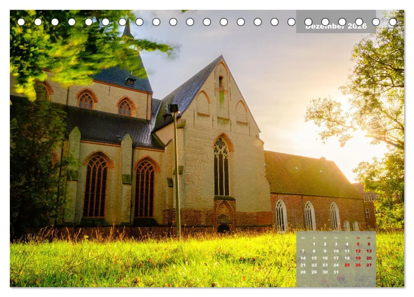Select date 22 in the calendar
Screen dimensions: 414x297
(314, 265)
